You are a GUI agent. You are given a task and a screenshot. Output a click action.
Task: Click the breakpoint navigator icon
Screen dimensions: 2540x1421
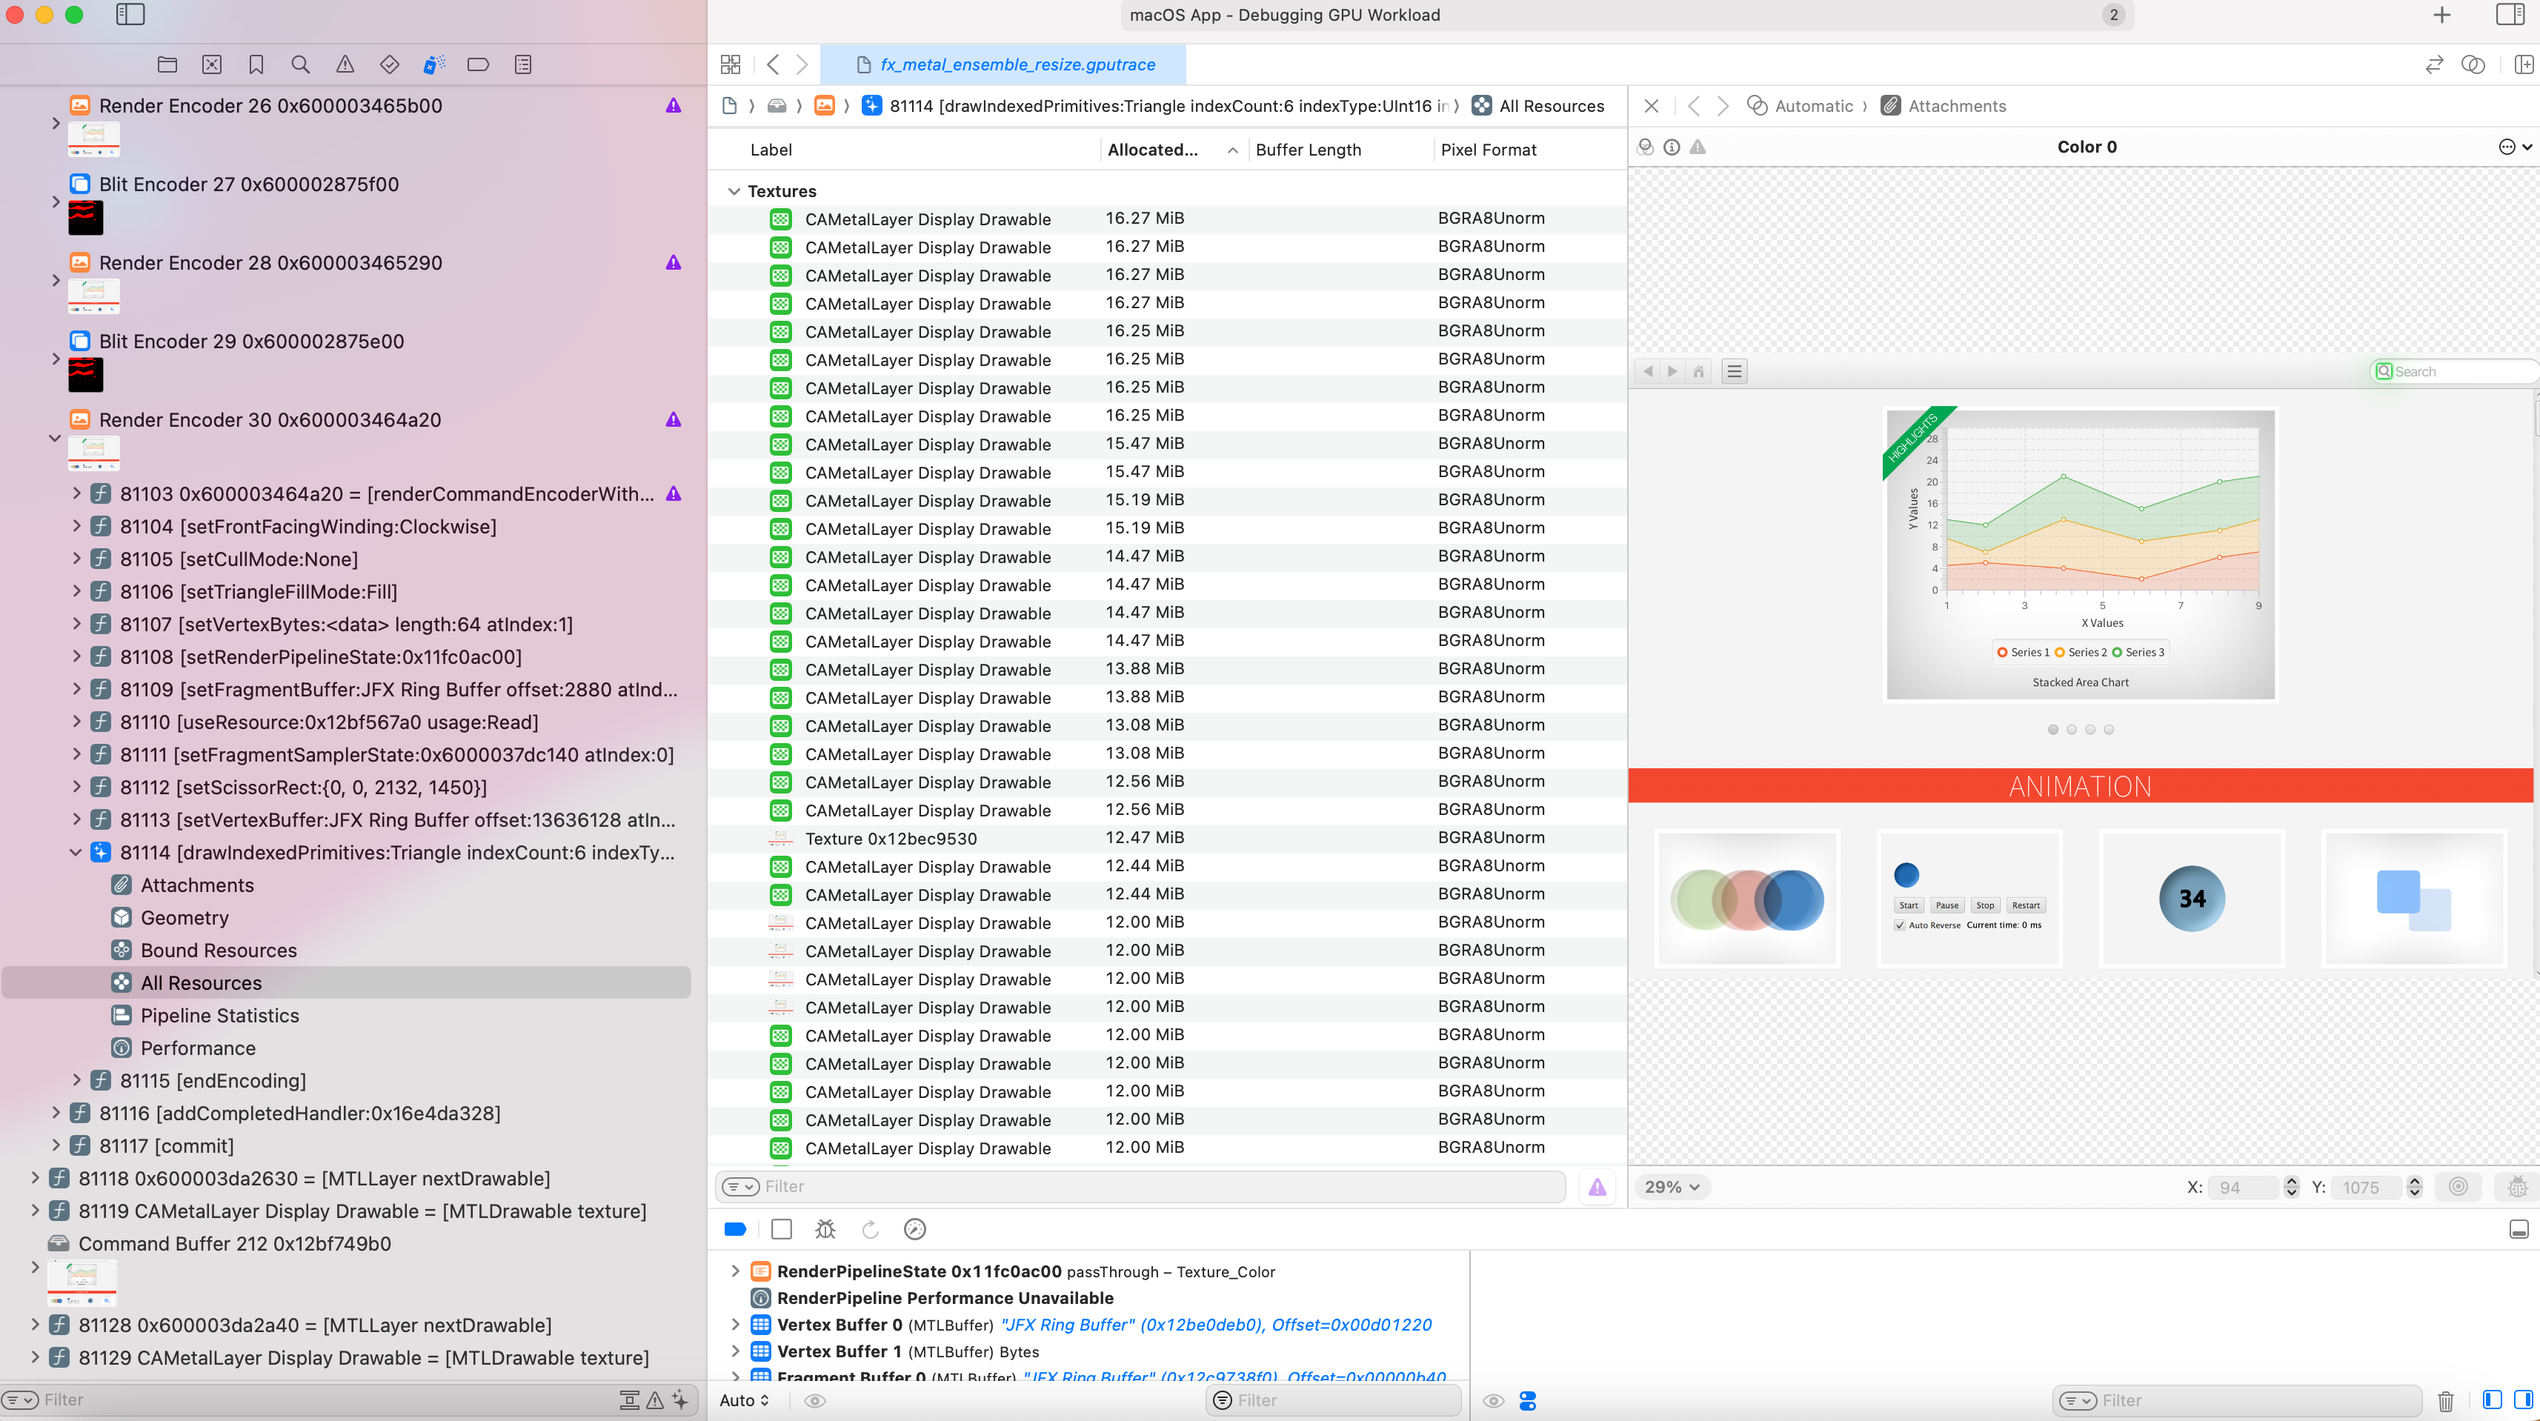(478, 64)
